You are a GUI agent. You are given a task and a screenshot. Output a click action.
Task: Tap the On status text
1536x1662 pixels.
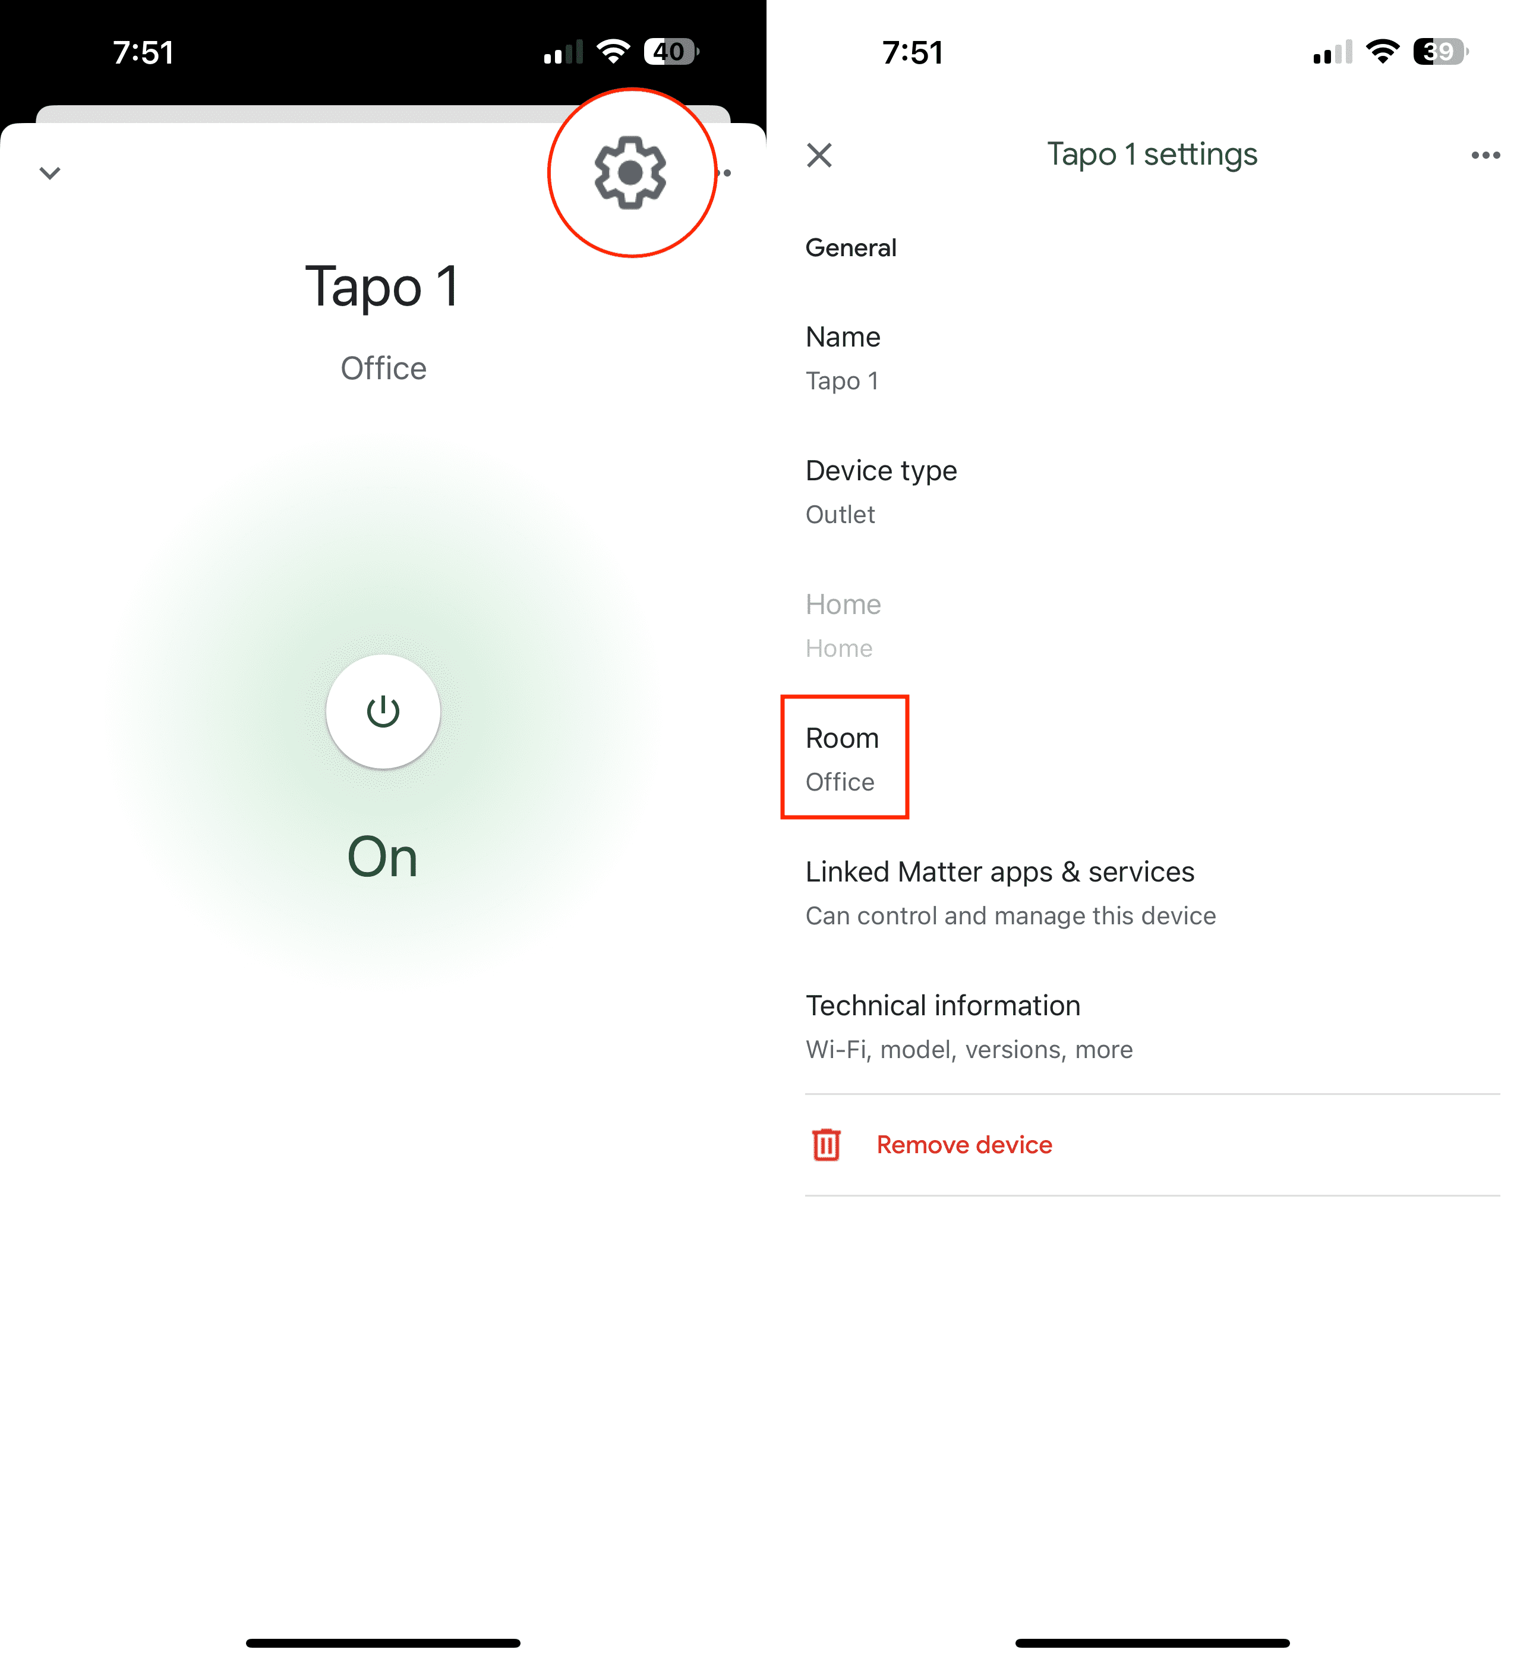[x=382, y=857]
